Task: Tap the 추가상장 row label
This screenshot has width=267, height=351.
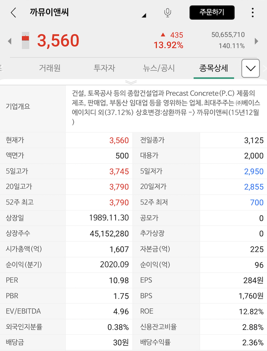Action: 152,233
